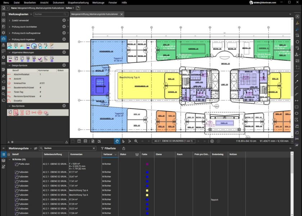
Task: Sort by the Verfasser column header
Action: pos(107,154)
